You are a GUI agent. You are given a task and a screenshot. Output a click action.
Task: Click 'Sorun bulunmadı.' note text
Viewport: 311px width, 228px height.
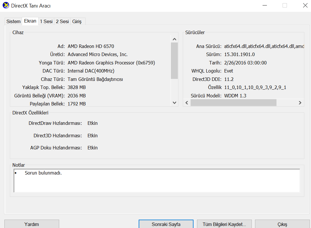[x=43, y=173]
